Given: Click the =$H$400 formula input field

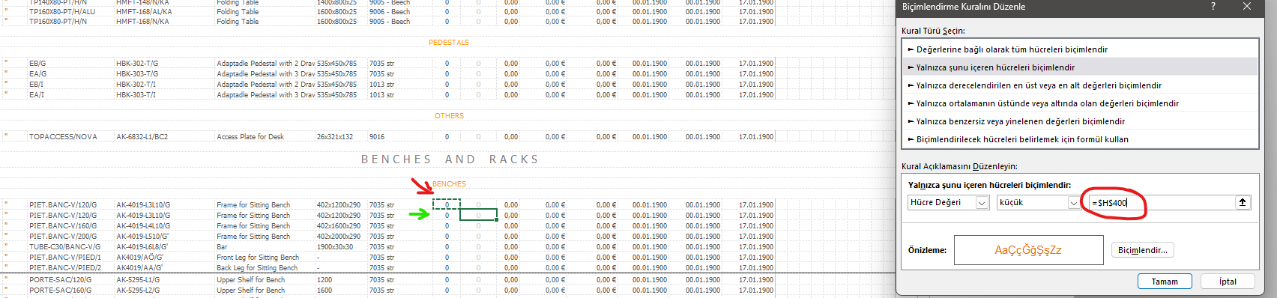Looking at the screenshot, I should pos(1161,203).
